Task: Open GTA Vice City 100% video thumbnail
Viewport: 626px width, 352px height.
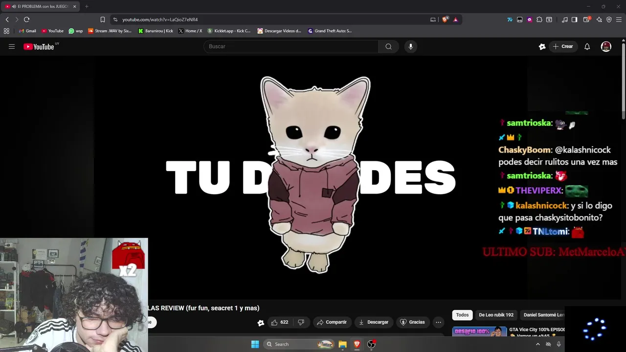Action: click(479, 331)
